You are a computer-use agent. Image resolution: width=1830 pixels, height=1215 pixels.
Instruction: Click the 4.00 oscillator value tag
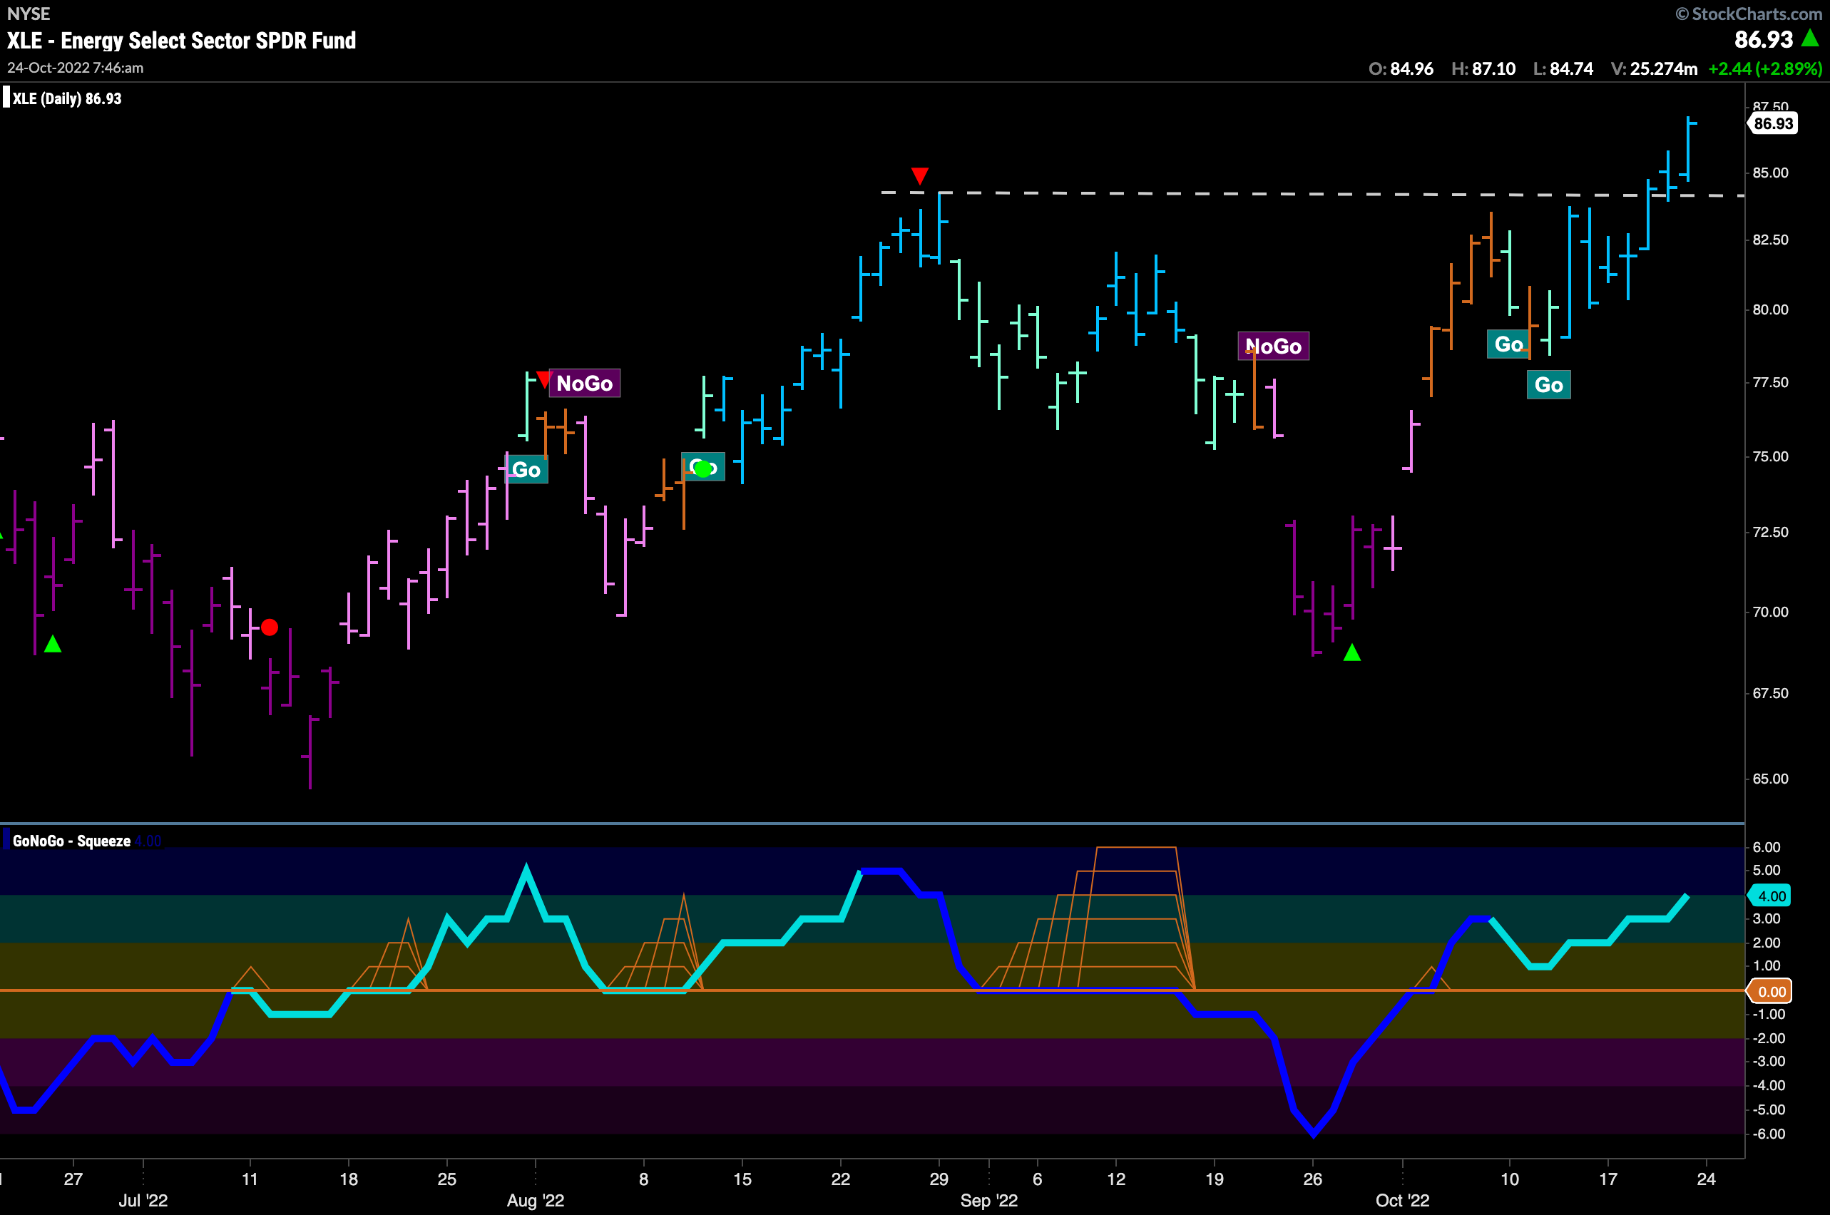[1770, 896]
